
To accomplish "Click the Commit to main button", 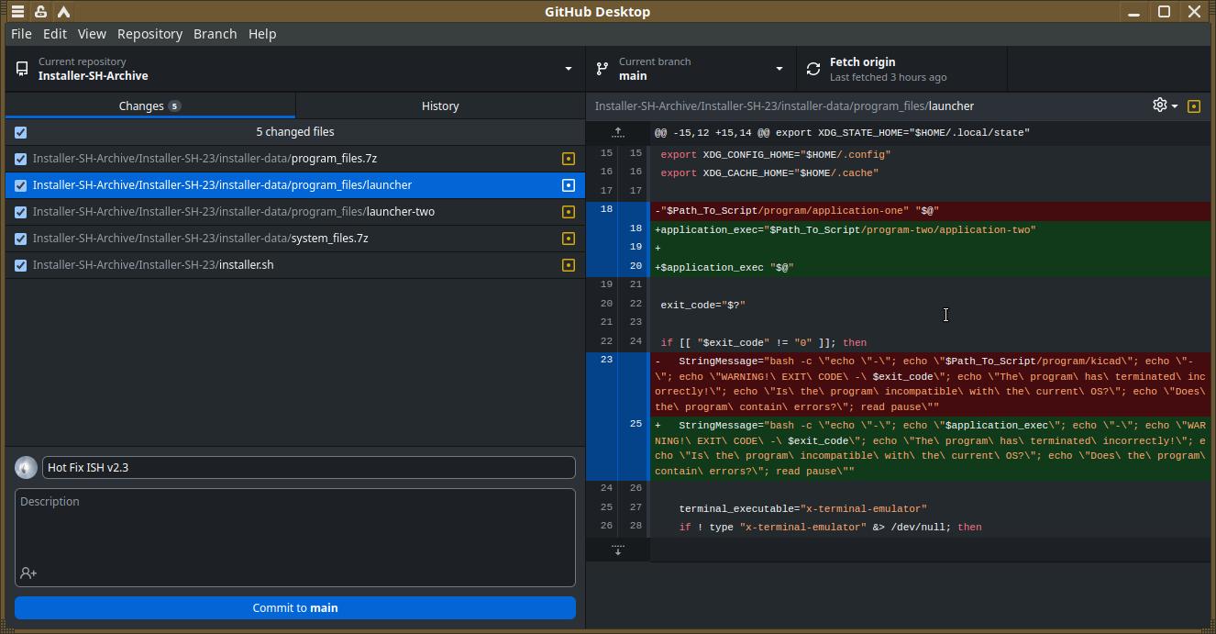I will (x=294, y=607).
